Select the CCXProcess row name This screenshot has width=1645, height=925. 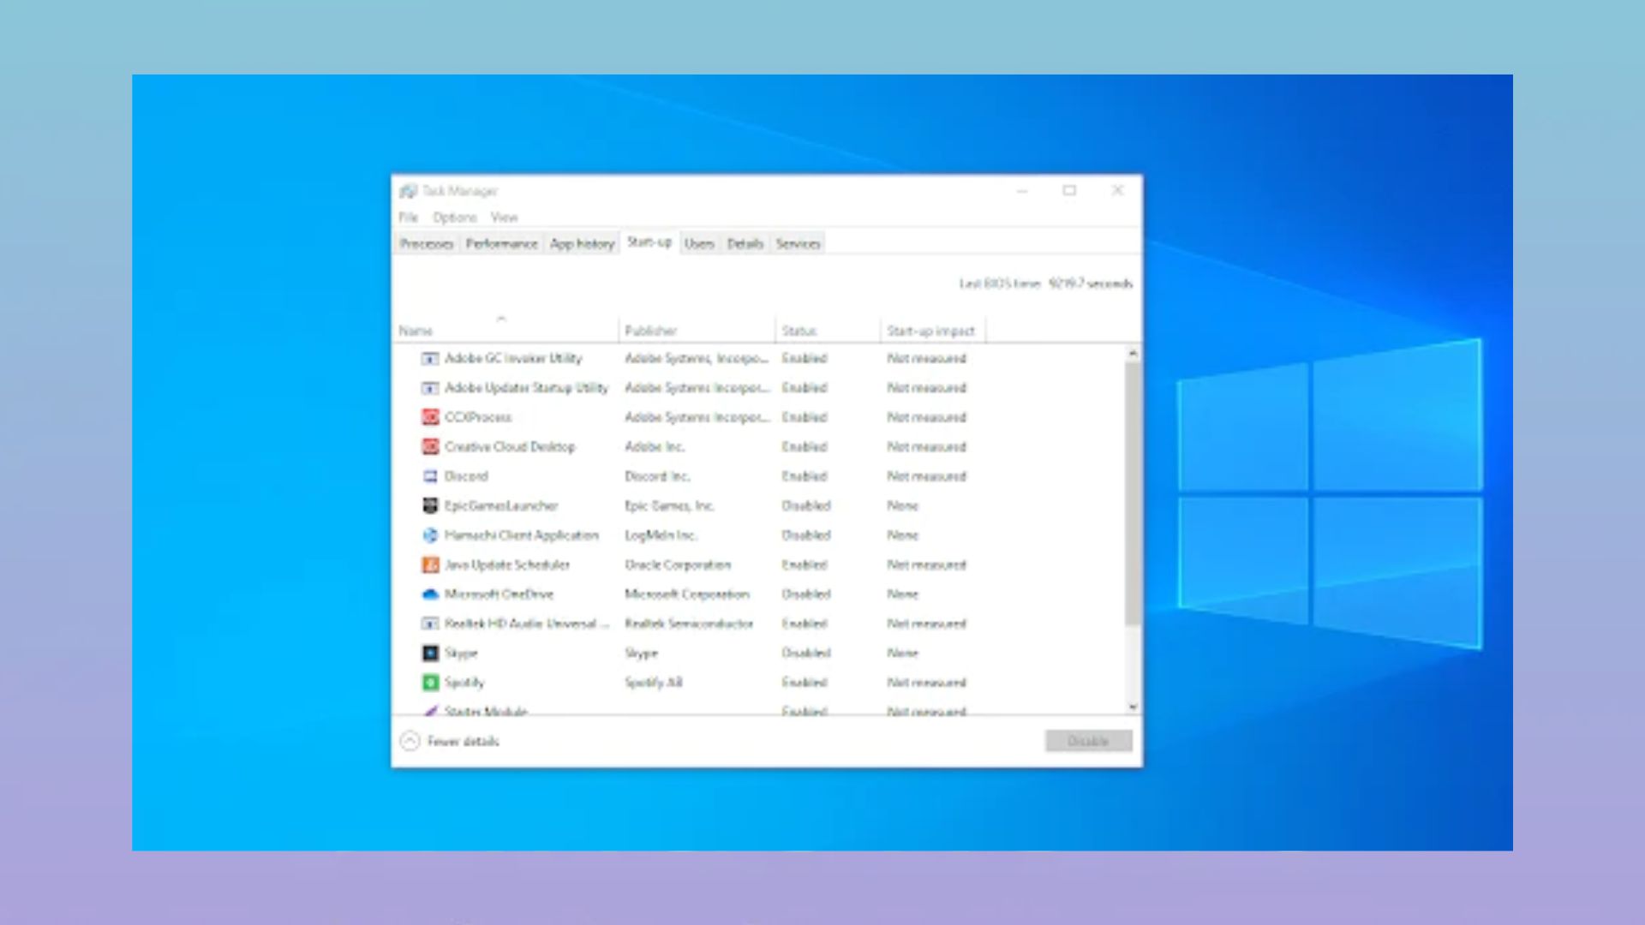coord(478,417)
